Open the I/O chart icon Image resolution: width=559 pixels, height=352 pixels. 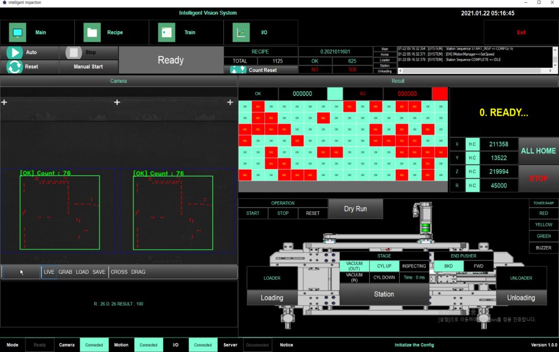click(241, 32)
